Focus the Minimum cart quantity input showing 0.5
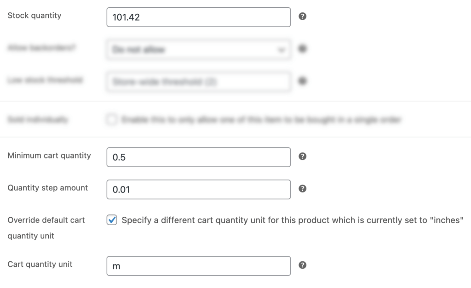 click(x=198, y=157)
